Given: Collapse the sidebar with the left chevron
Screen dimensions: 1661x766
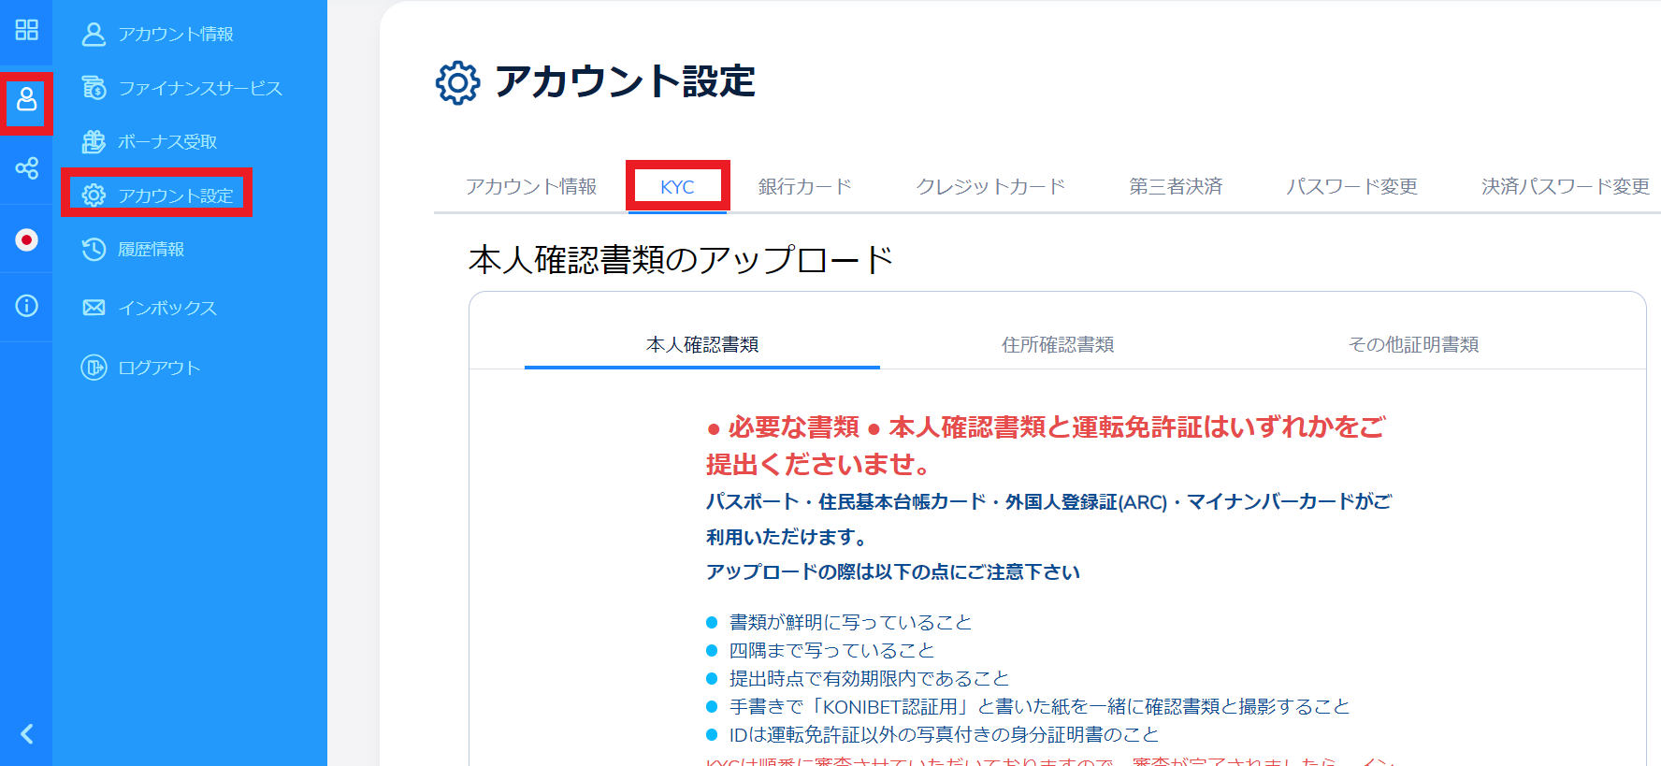Looking at the screenshot, I should 26,734.
